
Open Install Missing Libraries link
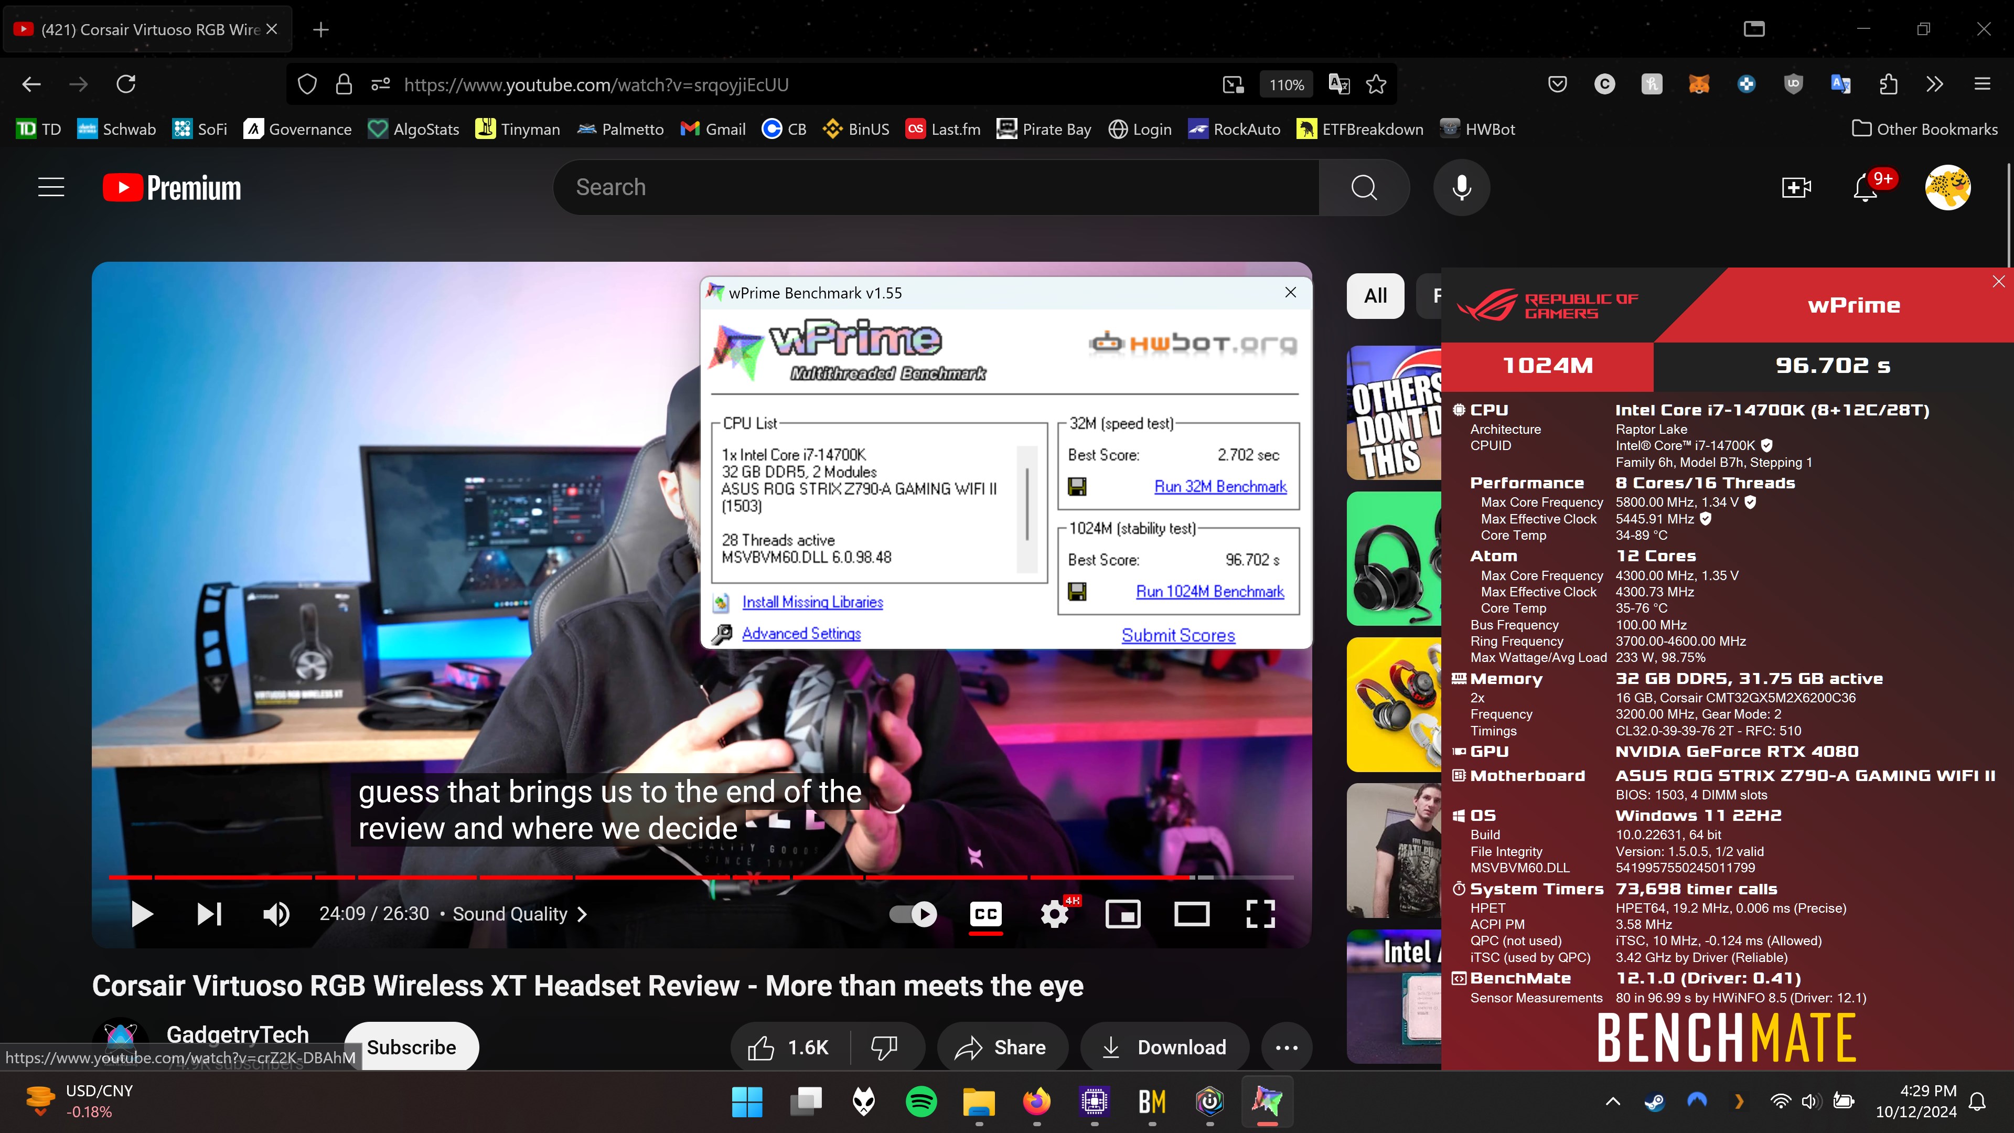pyautogui.click(x=812, y=602)
